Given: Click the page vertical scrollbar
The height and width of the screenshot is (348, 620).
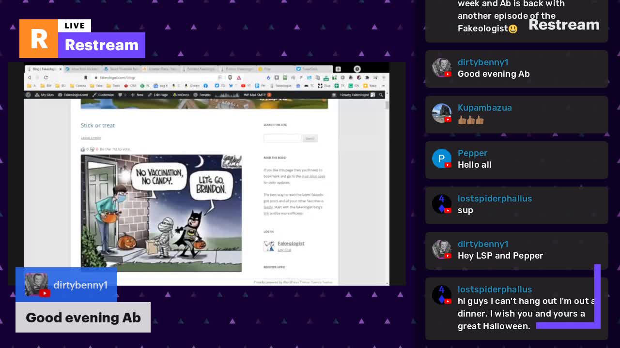Looking at the screenshot, I should click(x=387, y=105).
